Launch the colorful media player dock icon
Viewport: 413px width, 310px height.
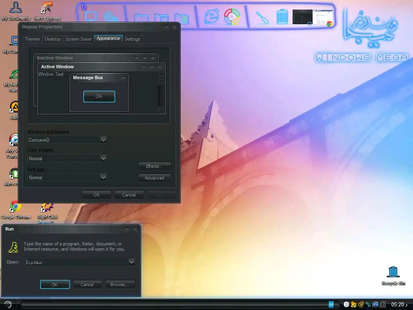click(x=232, y=17)
